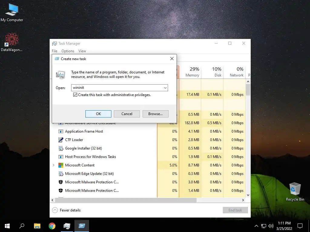The height and width of the screenshot is (232, 310).
Task: Click the Fewer details circle arrow icon
Action: [x=55, y=210]
